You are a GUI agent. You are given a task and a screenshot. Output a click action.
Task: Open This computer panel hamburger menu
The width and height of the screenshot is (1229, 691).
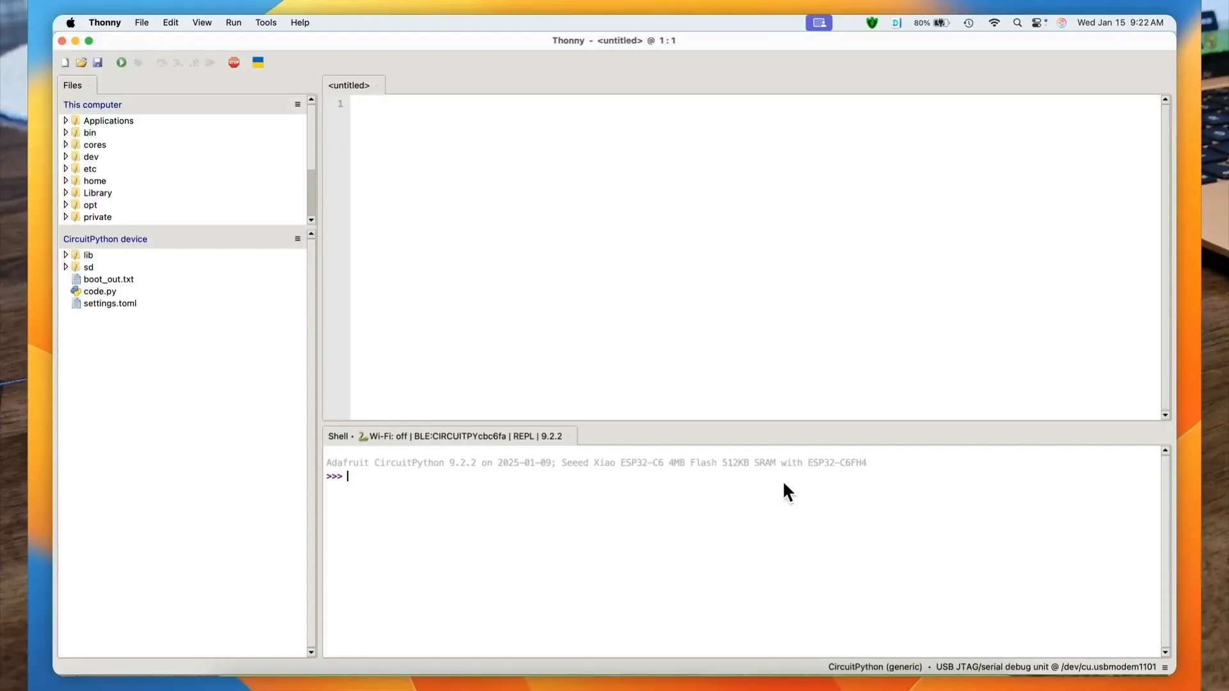point(298,104)
